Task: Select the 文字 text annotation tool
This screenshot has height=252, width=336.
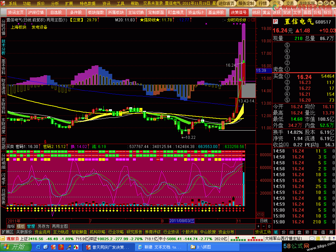Action: tap(297, 12)
